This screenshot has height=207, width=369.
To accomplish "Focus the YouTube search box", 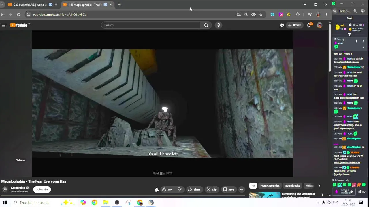I will [x=150, y=25].
